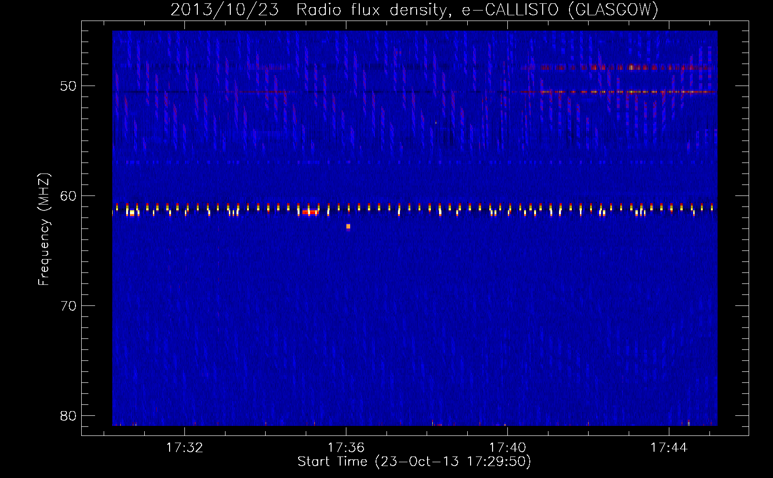Click the Frequency (MHZ) axis label
Screen dimensions: 773x478
44,230
